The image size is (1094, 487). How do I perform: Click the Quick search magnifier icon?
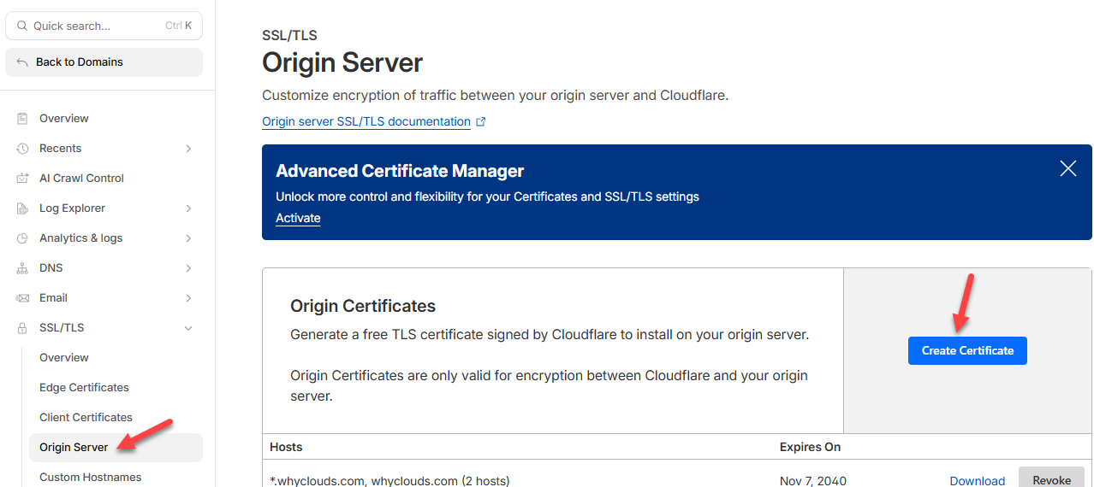point(22,26)
